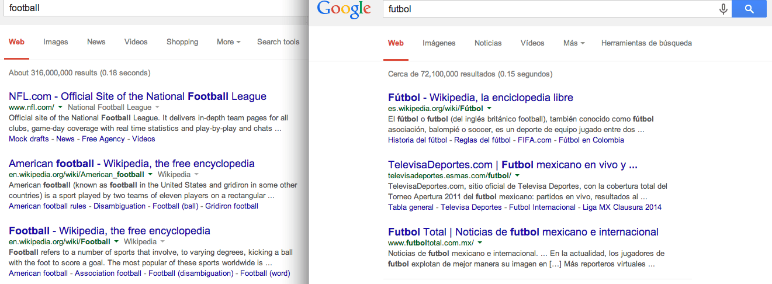Viewport: 772px width, 284px height.
Task: Expand green arrow next to wiki/American_football URL
Action: coord(150,175)
